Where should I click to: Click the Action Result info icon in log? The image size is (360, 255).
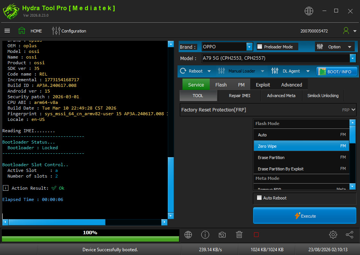(x=6, y=188)
